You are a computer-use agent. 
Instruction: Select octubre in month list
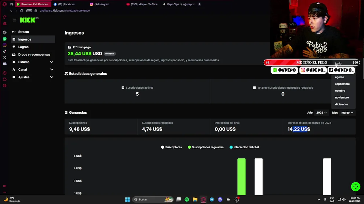tap(343, 91)
